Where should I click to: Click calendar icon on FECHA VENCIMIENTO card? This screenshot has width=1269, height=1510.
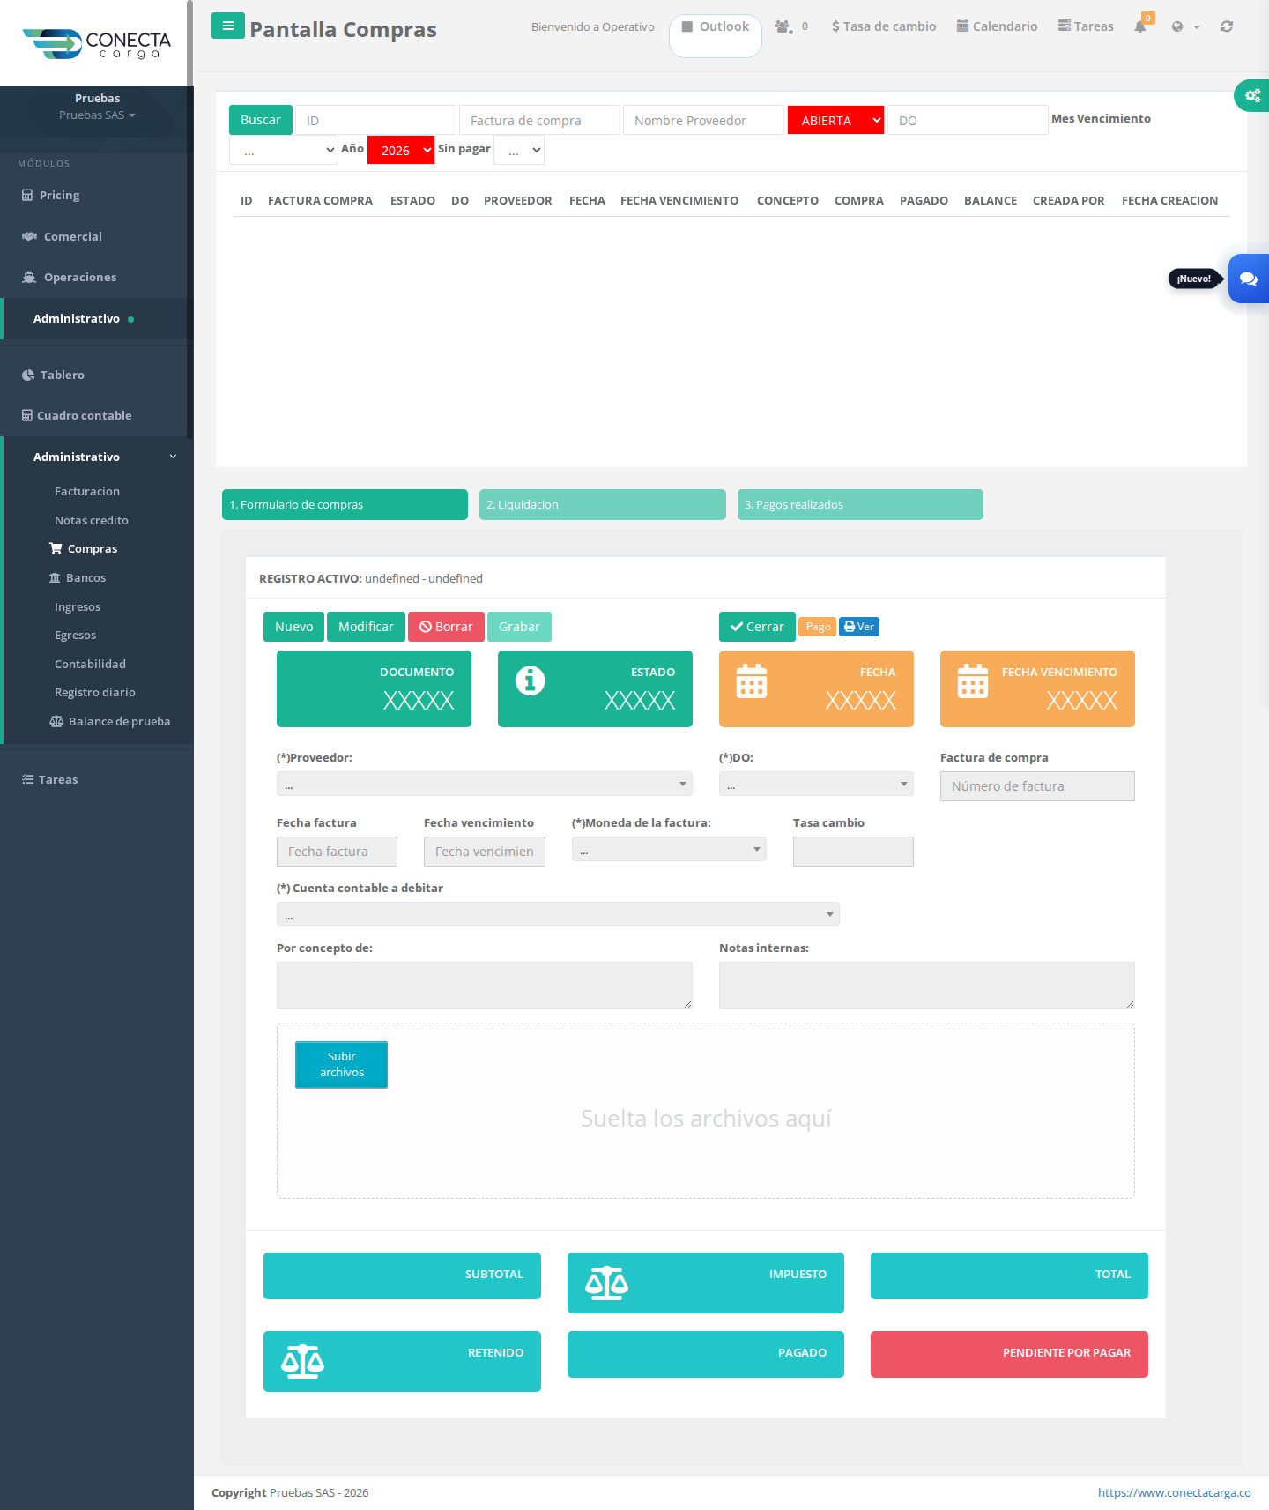click(x=973, y=681)
